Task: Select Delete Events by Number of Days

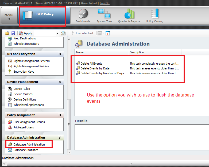Action: pos(102,73)
